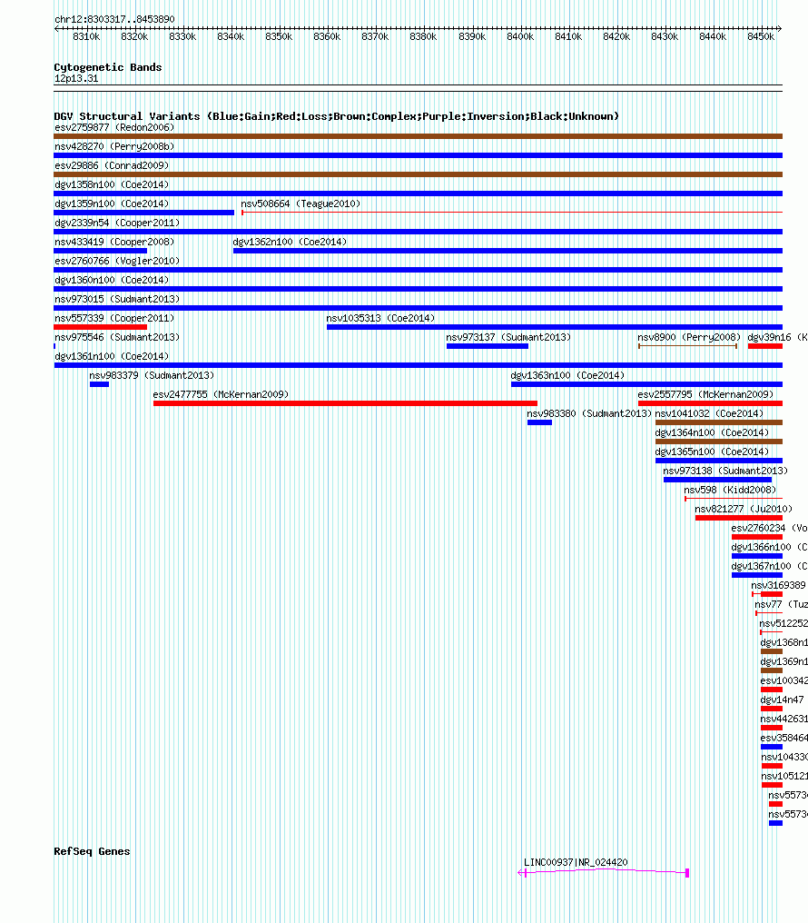Click the red esv2477755 deletion bar
Screen dimensions: 808x923
(345, 403)
